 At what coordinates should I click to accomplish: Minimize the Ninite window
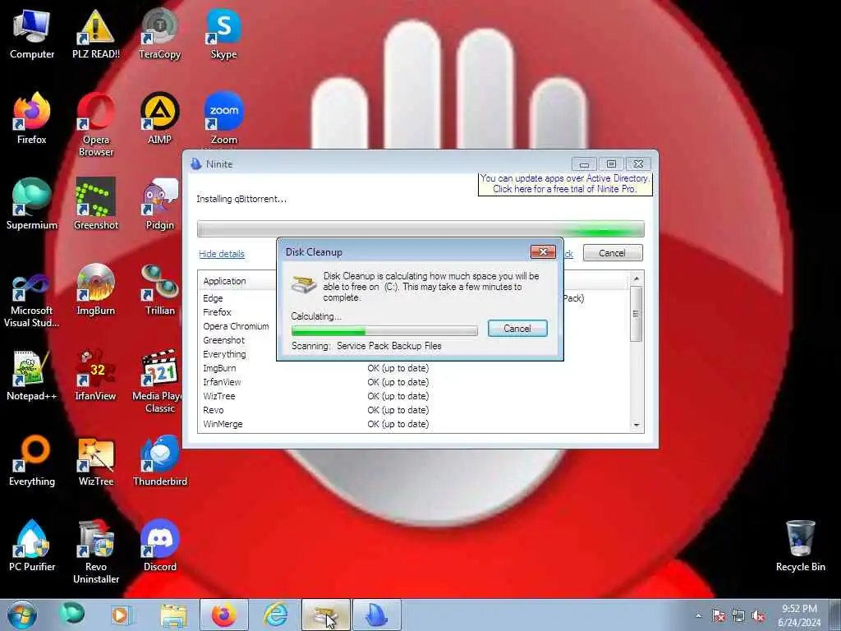(x=584, y=164)
